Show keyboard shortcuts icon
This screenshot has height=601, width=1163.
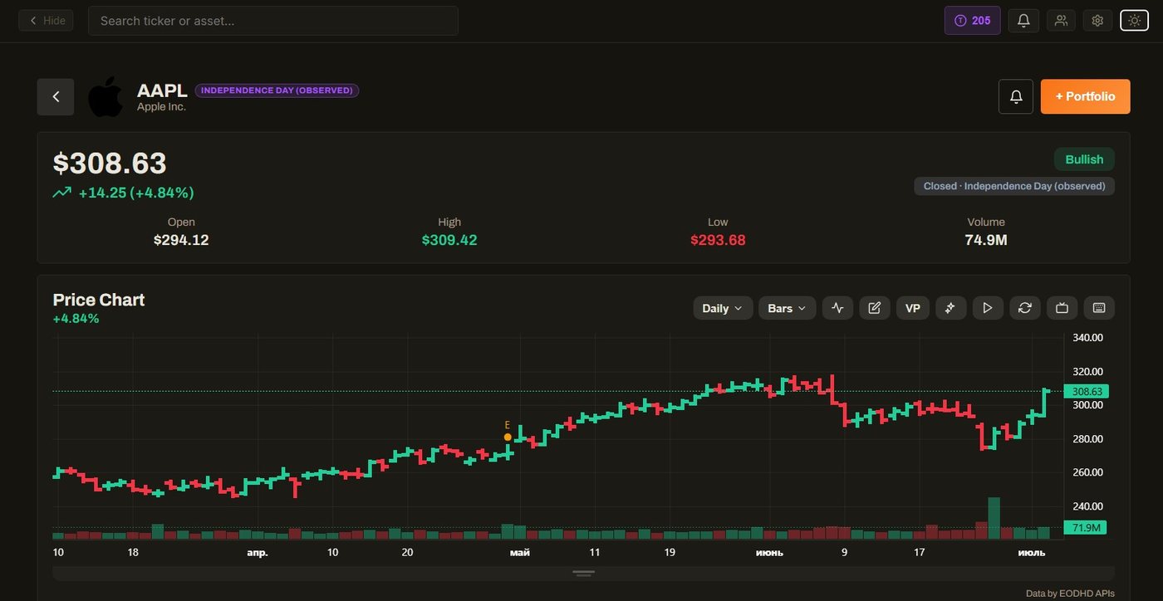[x=1099, y=308]
